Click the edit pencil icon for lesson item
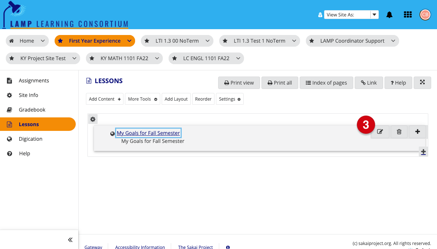 [x=380, y=132]
